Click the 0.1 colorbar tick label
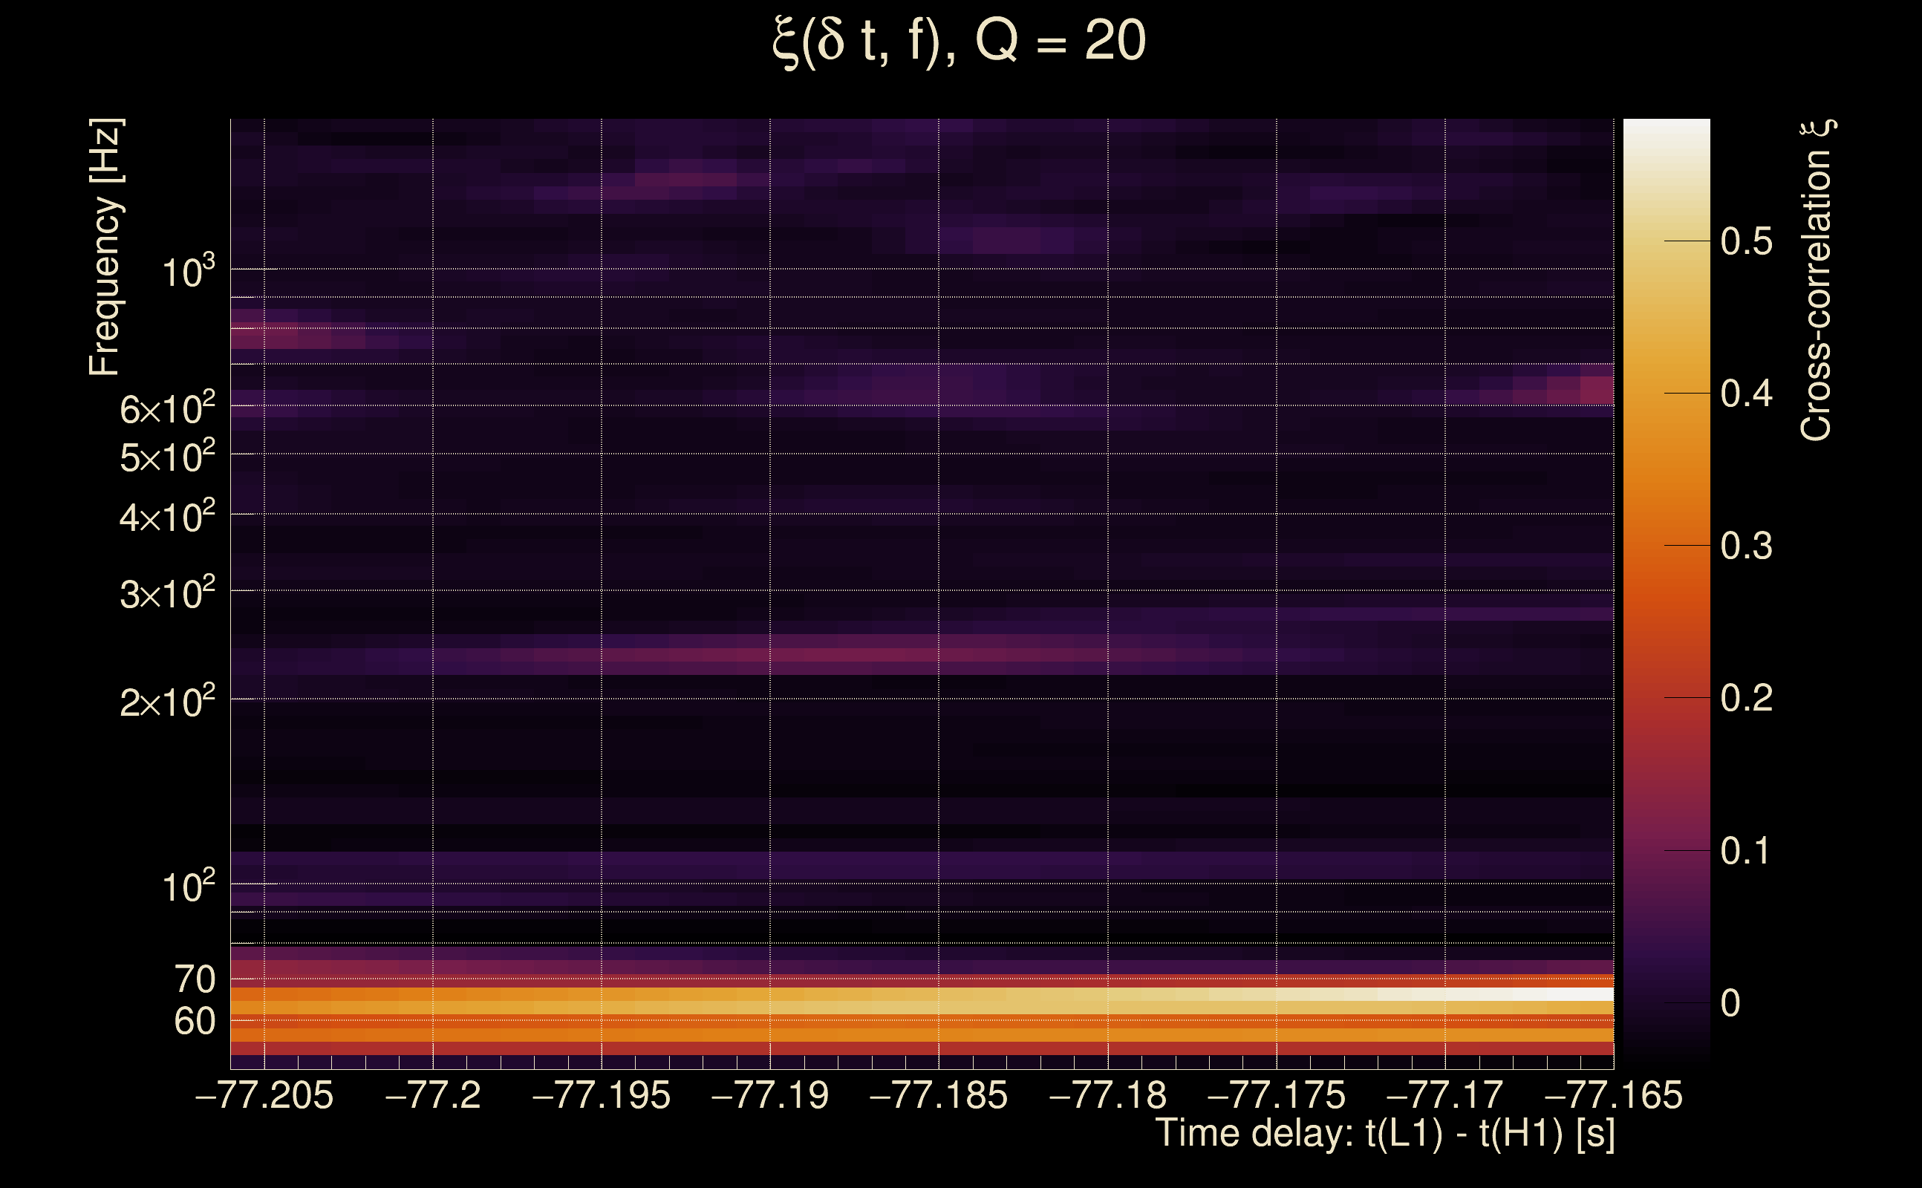Image resolution: width=1922 pixels, height=1188 pixels. (1746, 850)
